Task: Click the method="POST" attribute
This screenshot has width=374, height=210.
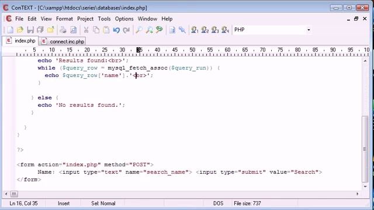Action: point(127,164)
